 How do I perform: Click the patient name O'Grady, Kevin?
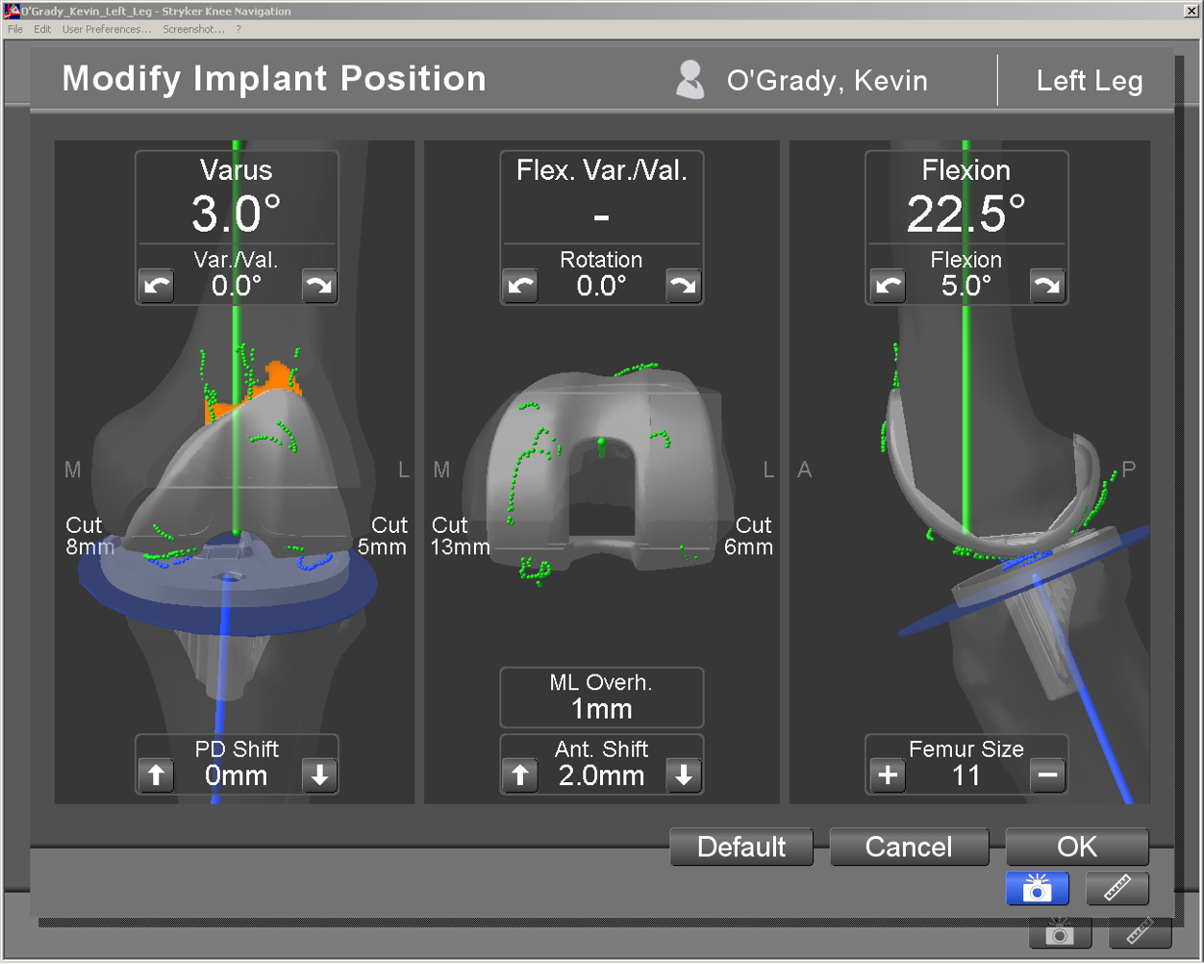click(x=827, y=81)
